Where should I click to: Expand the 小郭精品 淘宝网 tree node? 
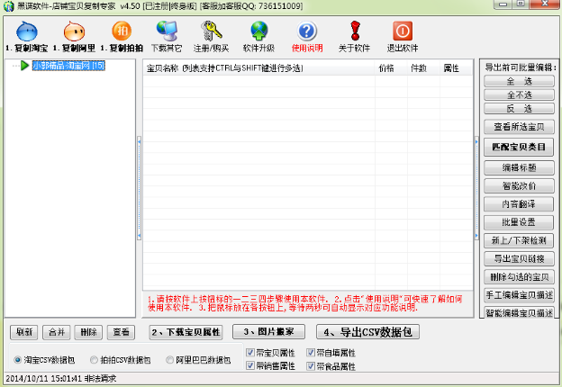(24, 66)
